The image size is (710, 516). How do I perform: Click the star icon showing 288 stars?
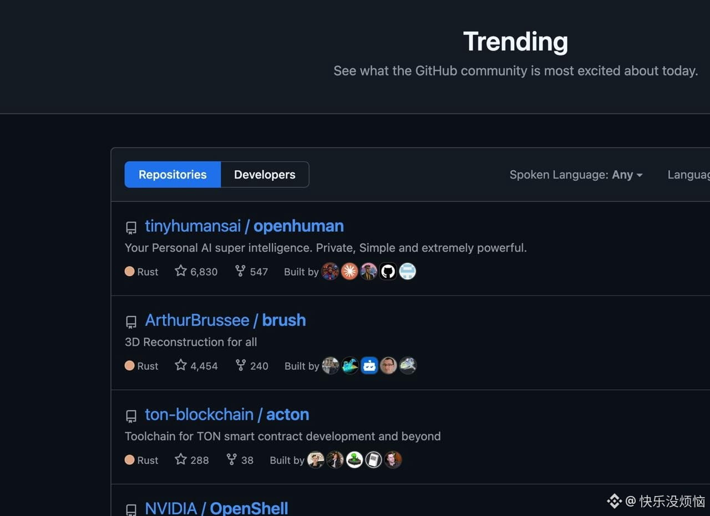point(181,459)
